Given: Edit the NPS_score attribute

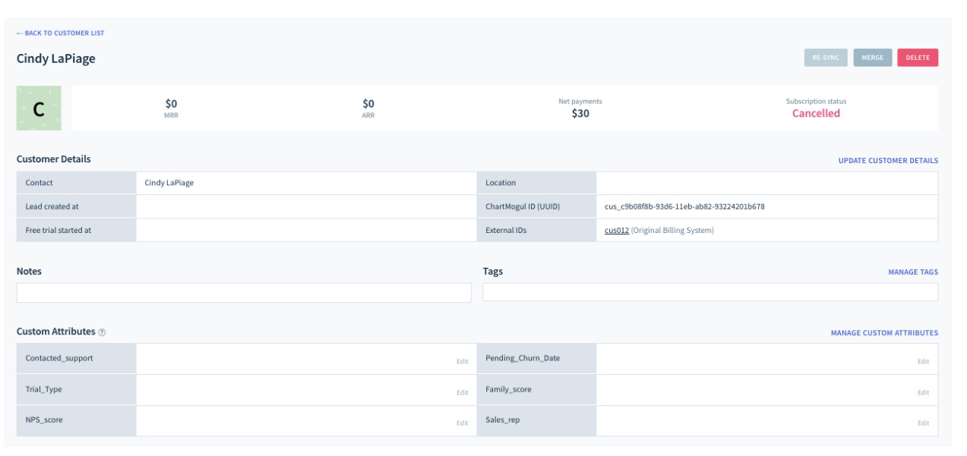Looking at the screenshot, I should tap(462, 423).
